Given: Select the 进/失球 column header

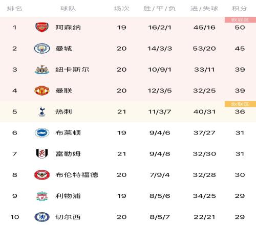Looking at the screenshot, I should pyautogui.click(x=204, y=8).
